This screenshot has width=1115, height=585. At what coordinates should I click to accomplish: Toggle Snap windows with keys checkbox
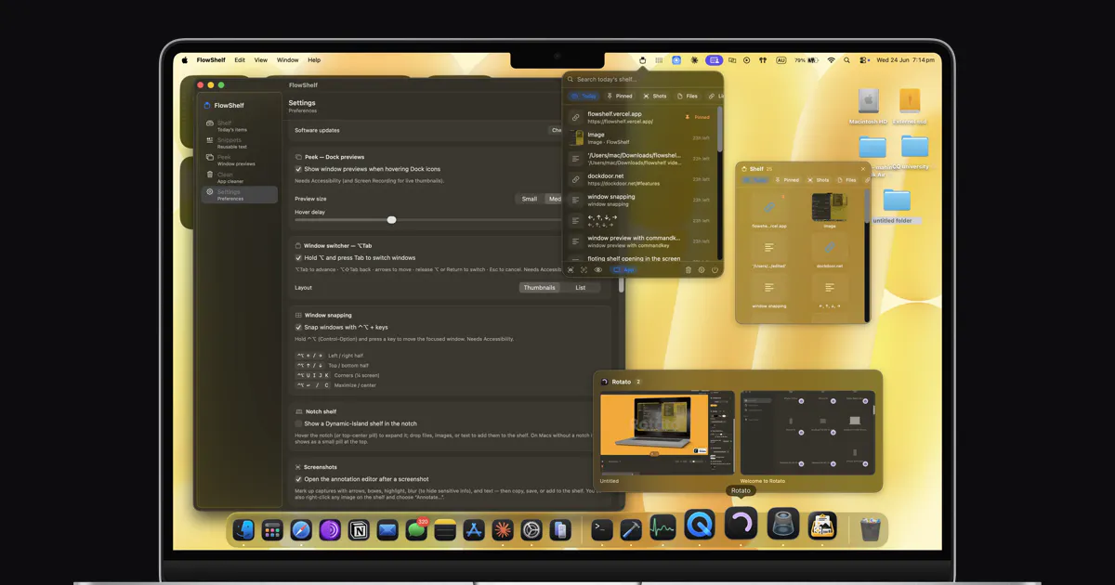pyautogui.click(x=298, y=327)
